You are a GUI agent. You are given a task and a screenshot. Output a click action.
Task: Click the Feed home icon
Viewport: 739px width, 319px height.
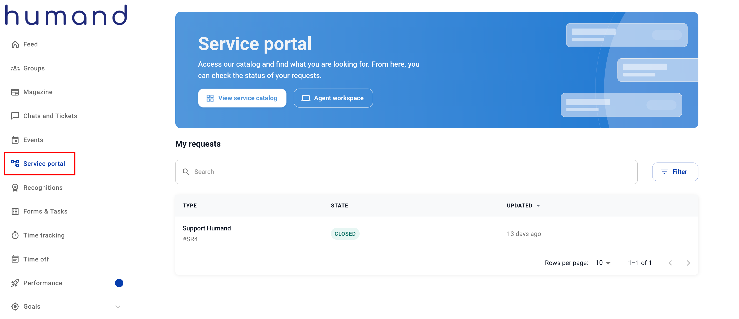tap(15, 44)
